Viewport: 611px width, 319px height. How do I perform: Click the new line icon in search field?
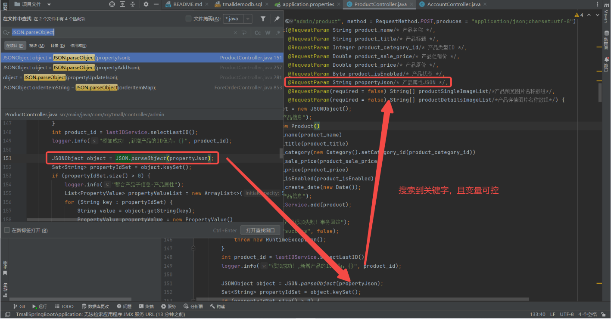pyautogui.click(x=244, y=33)
